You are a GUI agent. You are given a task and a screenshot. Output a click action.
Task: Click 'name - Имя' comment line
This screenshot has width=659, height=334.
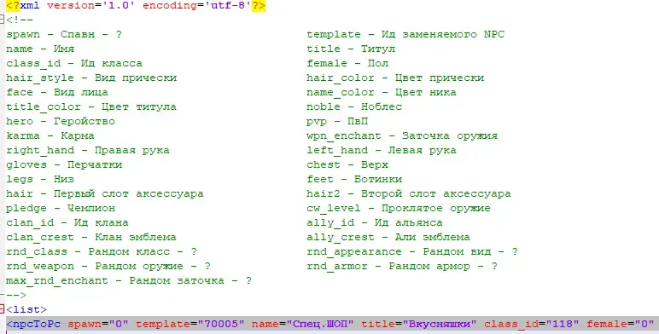point(40,49)
